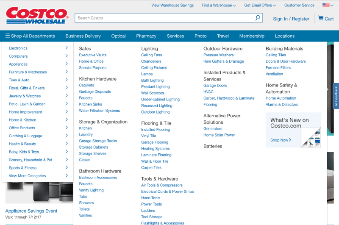This screenshot has width=339, height=225.
Task: Open Garbage Disposals under Kitchen Hardware
Action: pos(95,92)
